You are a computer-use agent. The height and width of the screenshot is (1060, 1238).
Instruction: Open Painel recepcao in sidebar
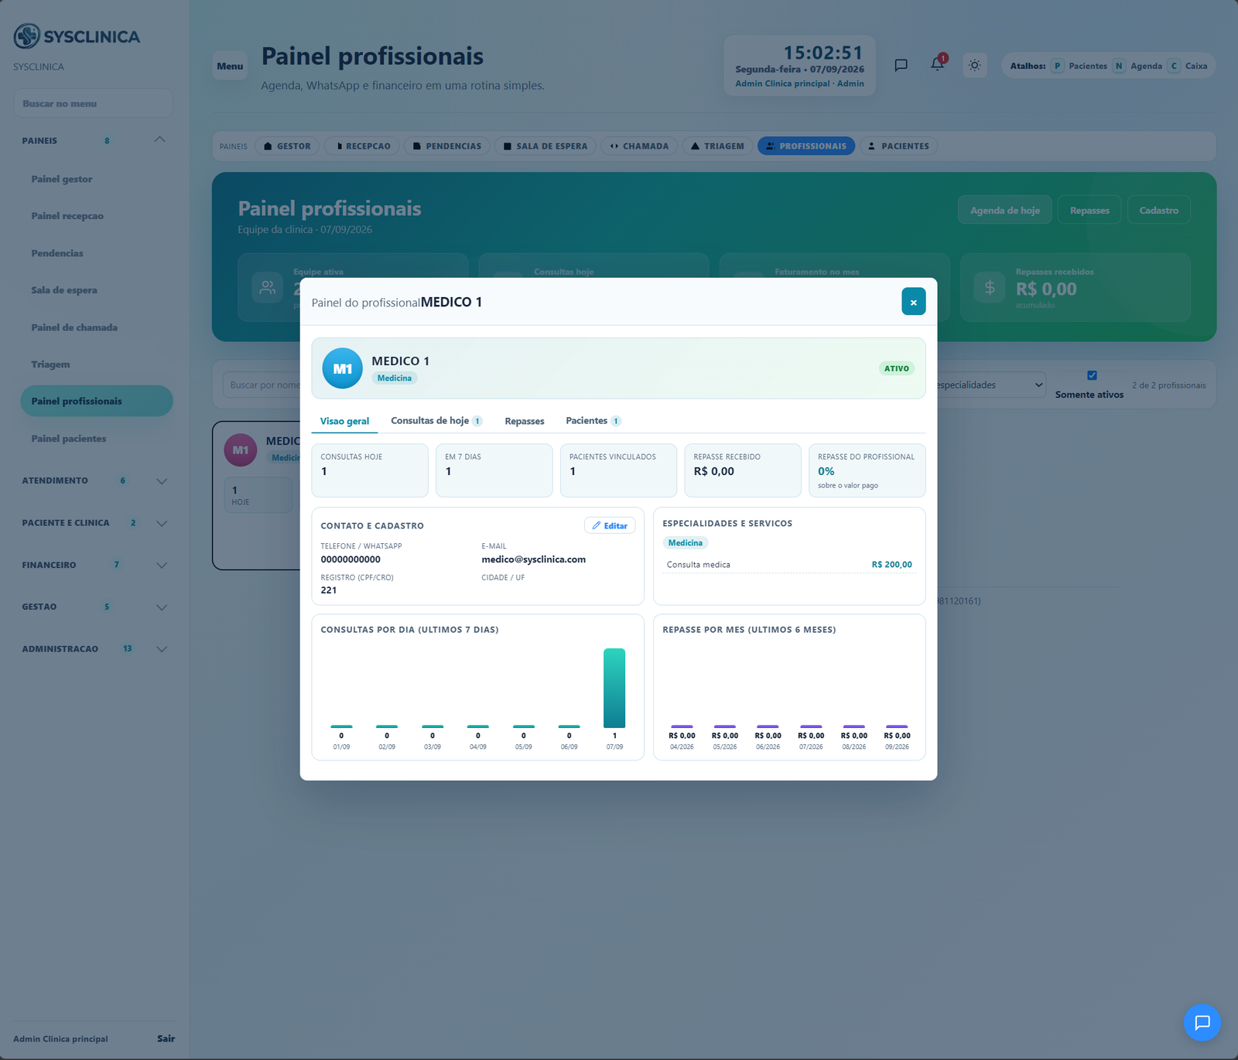(x=97, y=216)
